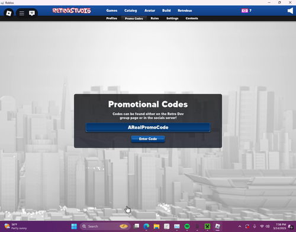Show hidden tray icons chevron
The width and height of the screenshot is (296, 232).
(x=240, y=226)
